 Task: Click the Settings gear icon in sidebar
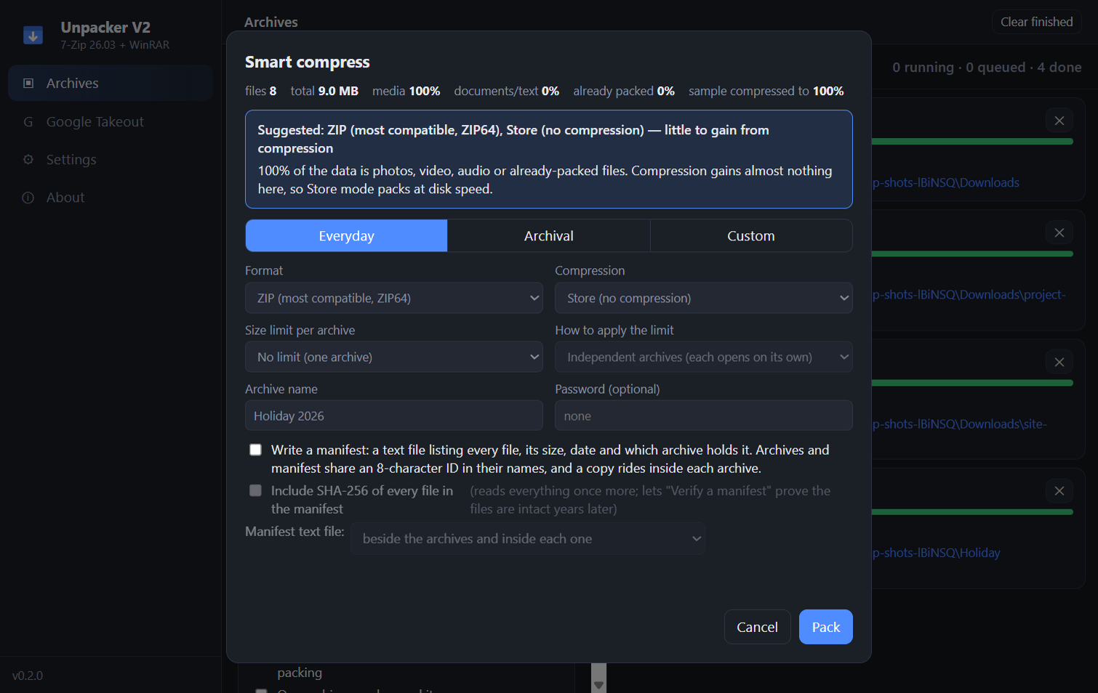[28, 159]
